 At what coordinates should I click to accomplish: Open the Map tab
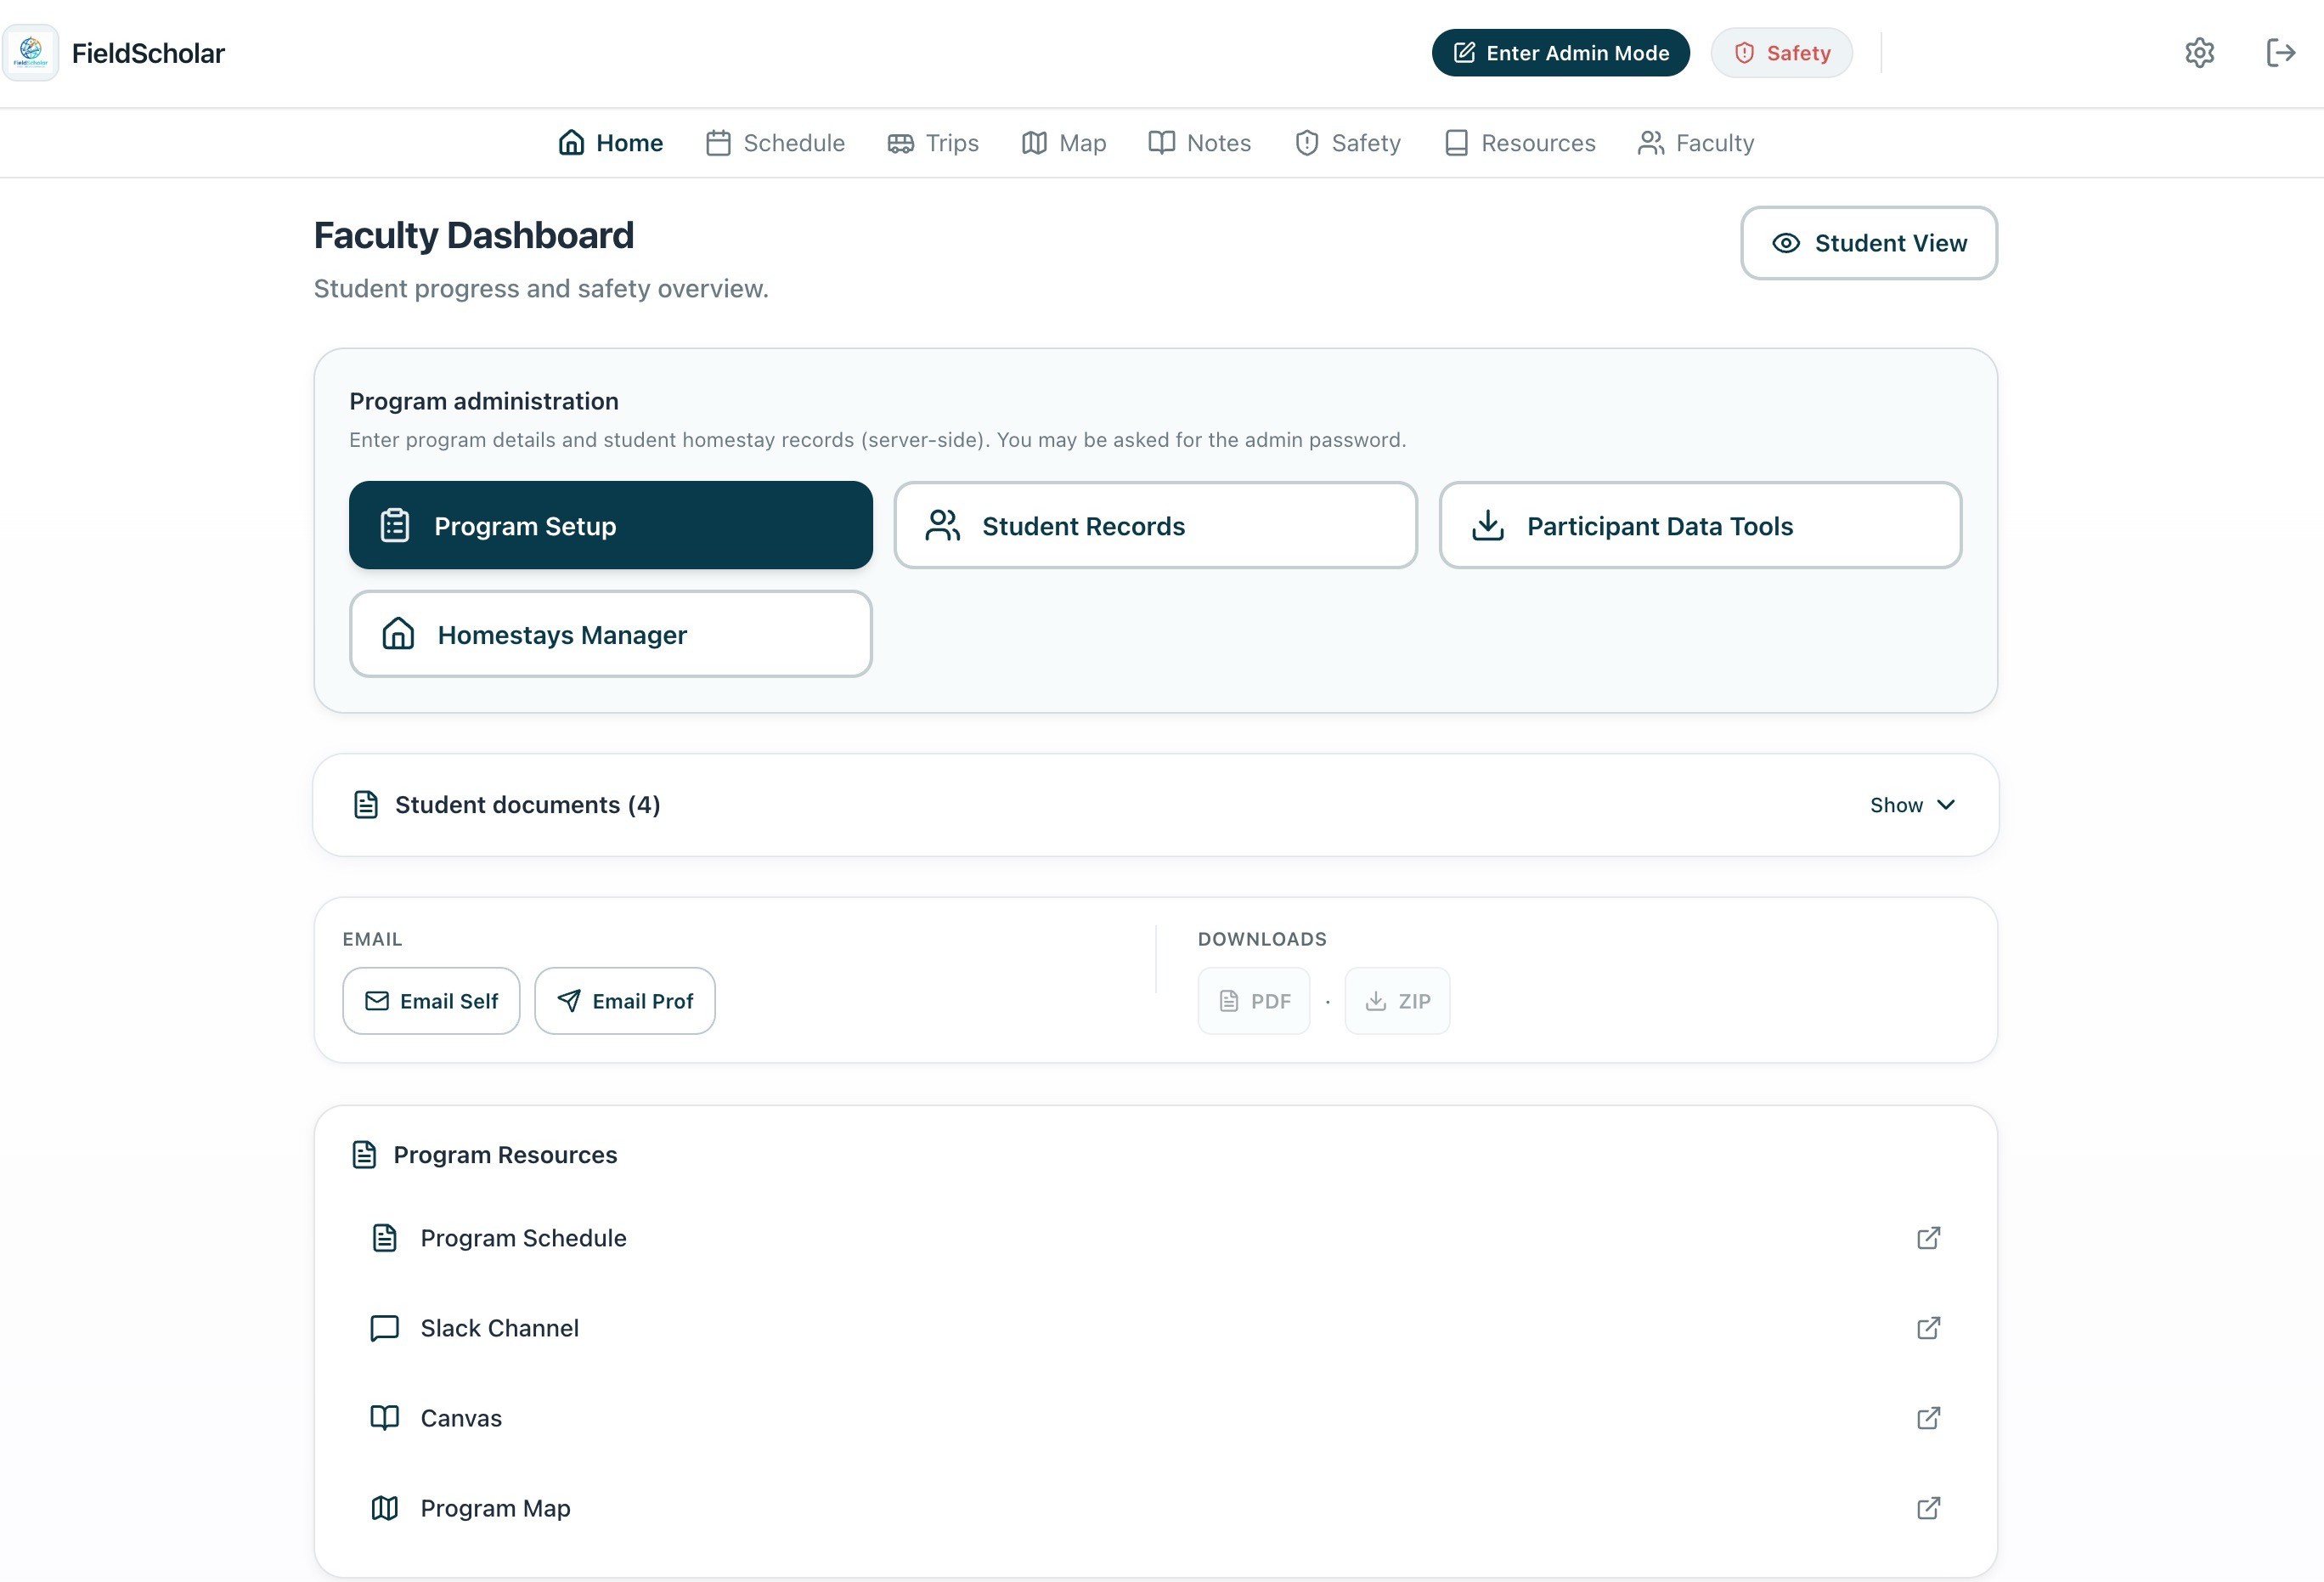click(1063, 143)
